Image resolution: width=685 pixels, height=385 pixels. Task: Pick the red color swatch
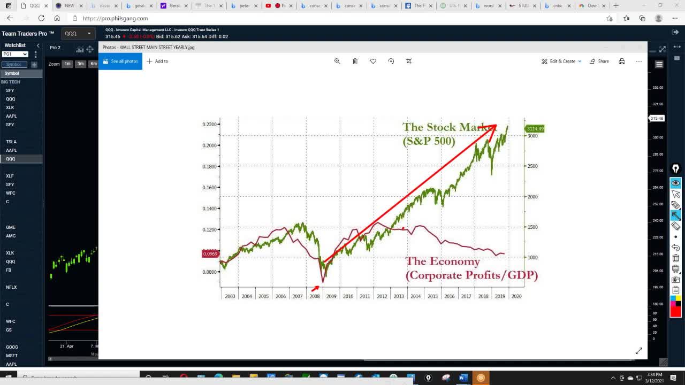[675, 311]
